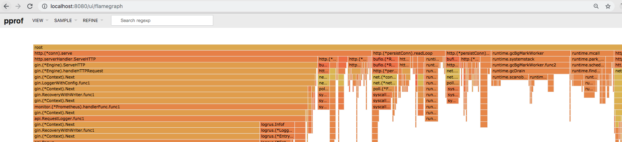Select the http.(*persistConn).readLoop frame
622x142 pixels.
pos(408,53)
